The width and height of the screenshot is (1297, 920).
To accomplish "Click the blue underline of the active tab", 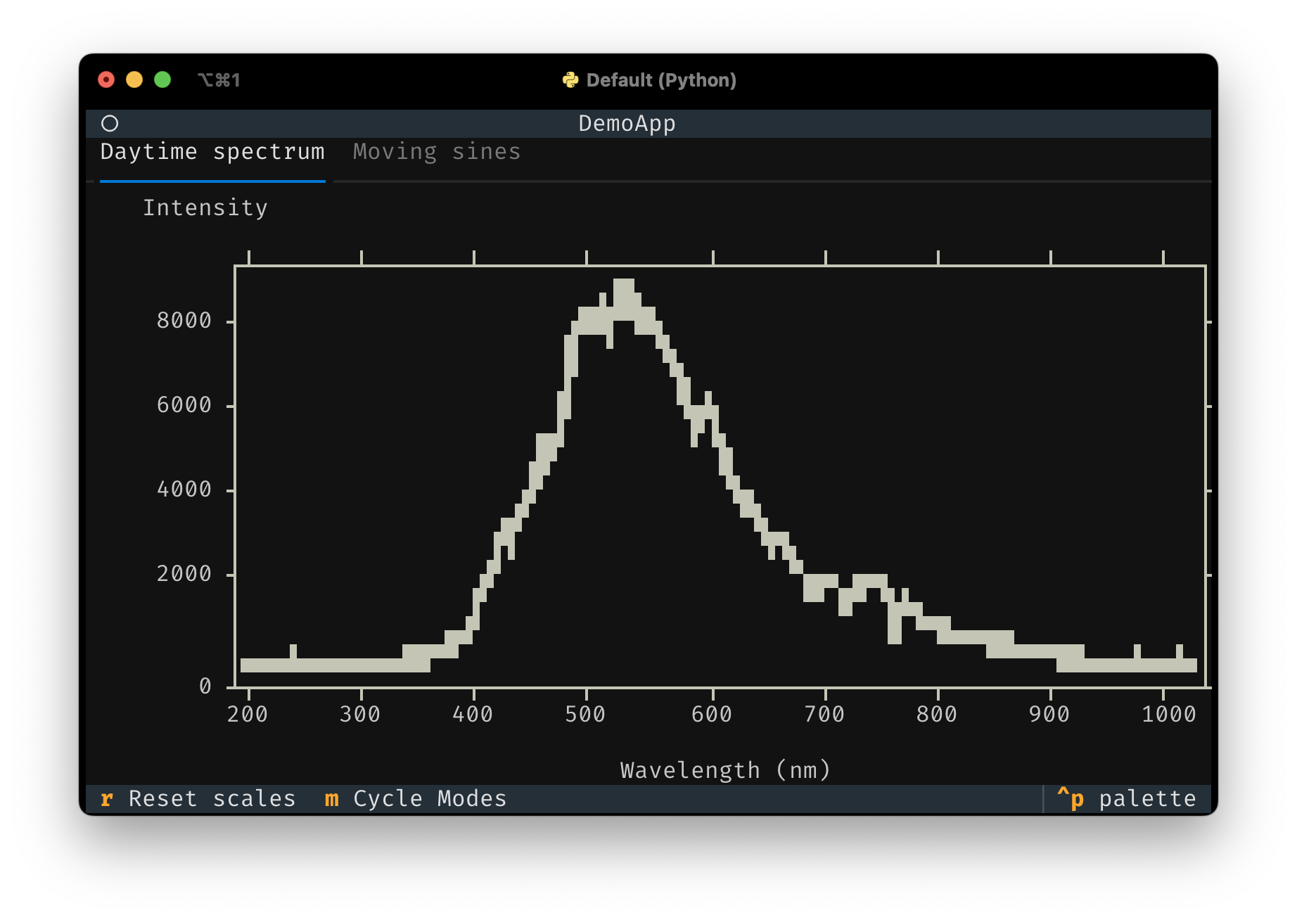I will [x=213, y=181].
